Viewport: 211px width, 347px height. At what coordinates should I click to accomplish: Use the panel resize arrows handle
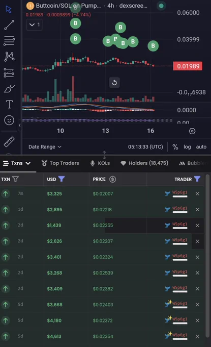104,155
